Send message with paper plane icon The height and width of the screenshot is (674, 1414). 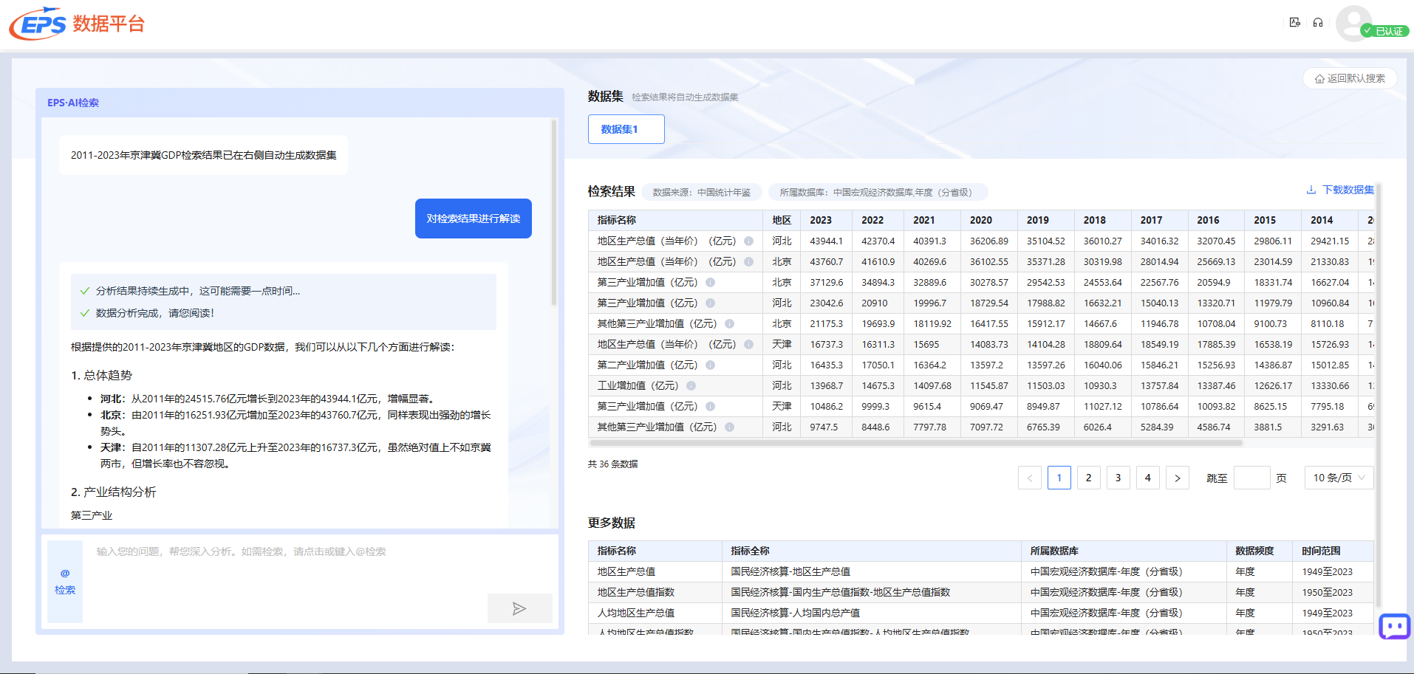click(519, 608)
